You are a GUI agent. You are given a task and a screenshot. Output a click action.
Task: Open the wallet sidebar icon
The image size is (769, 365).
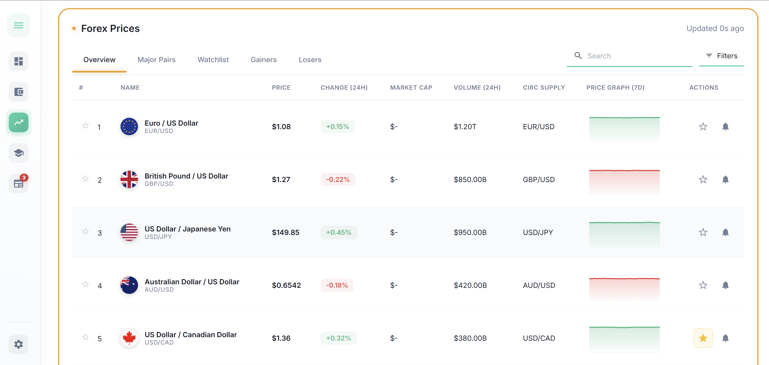pyautogui.click(x=19, y=92)
